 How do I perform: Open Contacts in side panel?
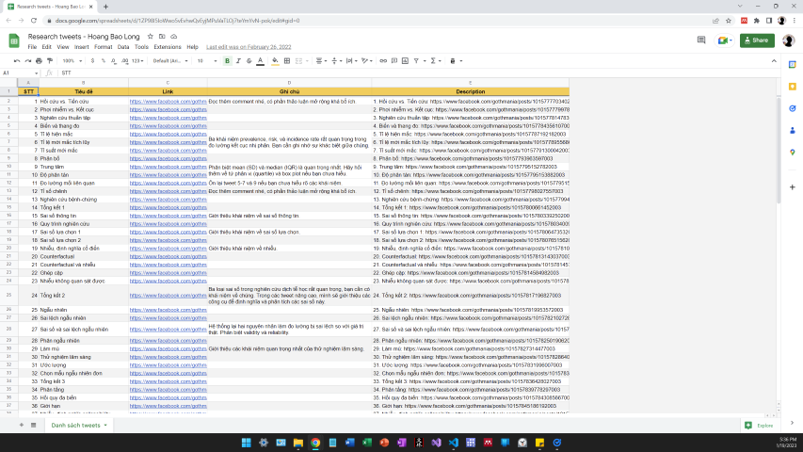click(x=793, y=131)
